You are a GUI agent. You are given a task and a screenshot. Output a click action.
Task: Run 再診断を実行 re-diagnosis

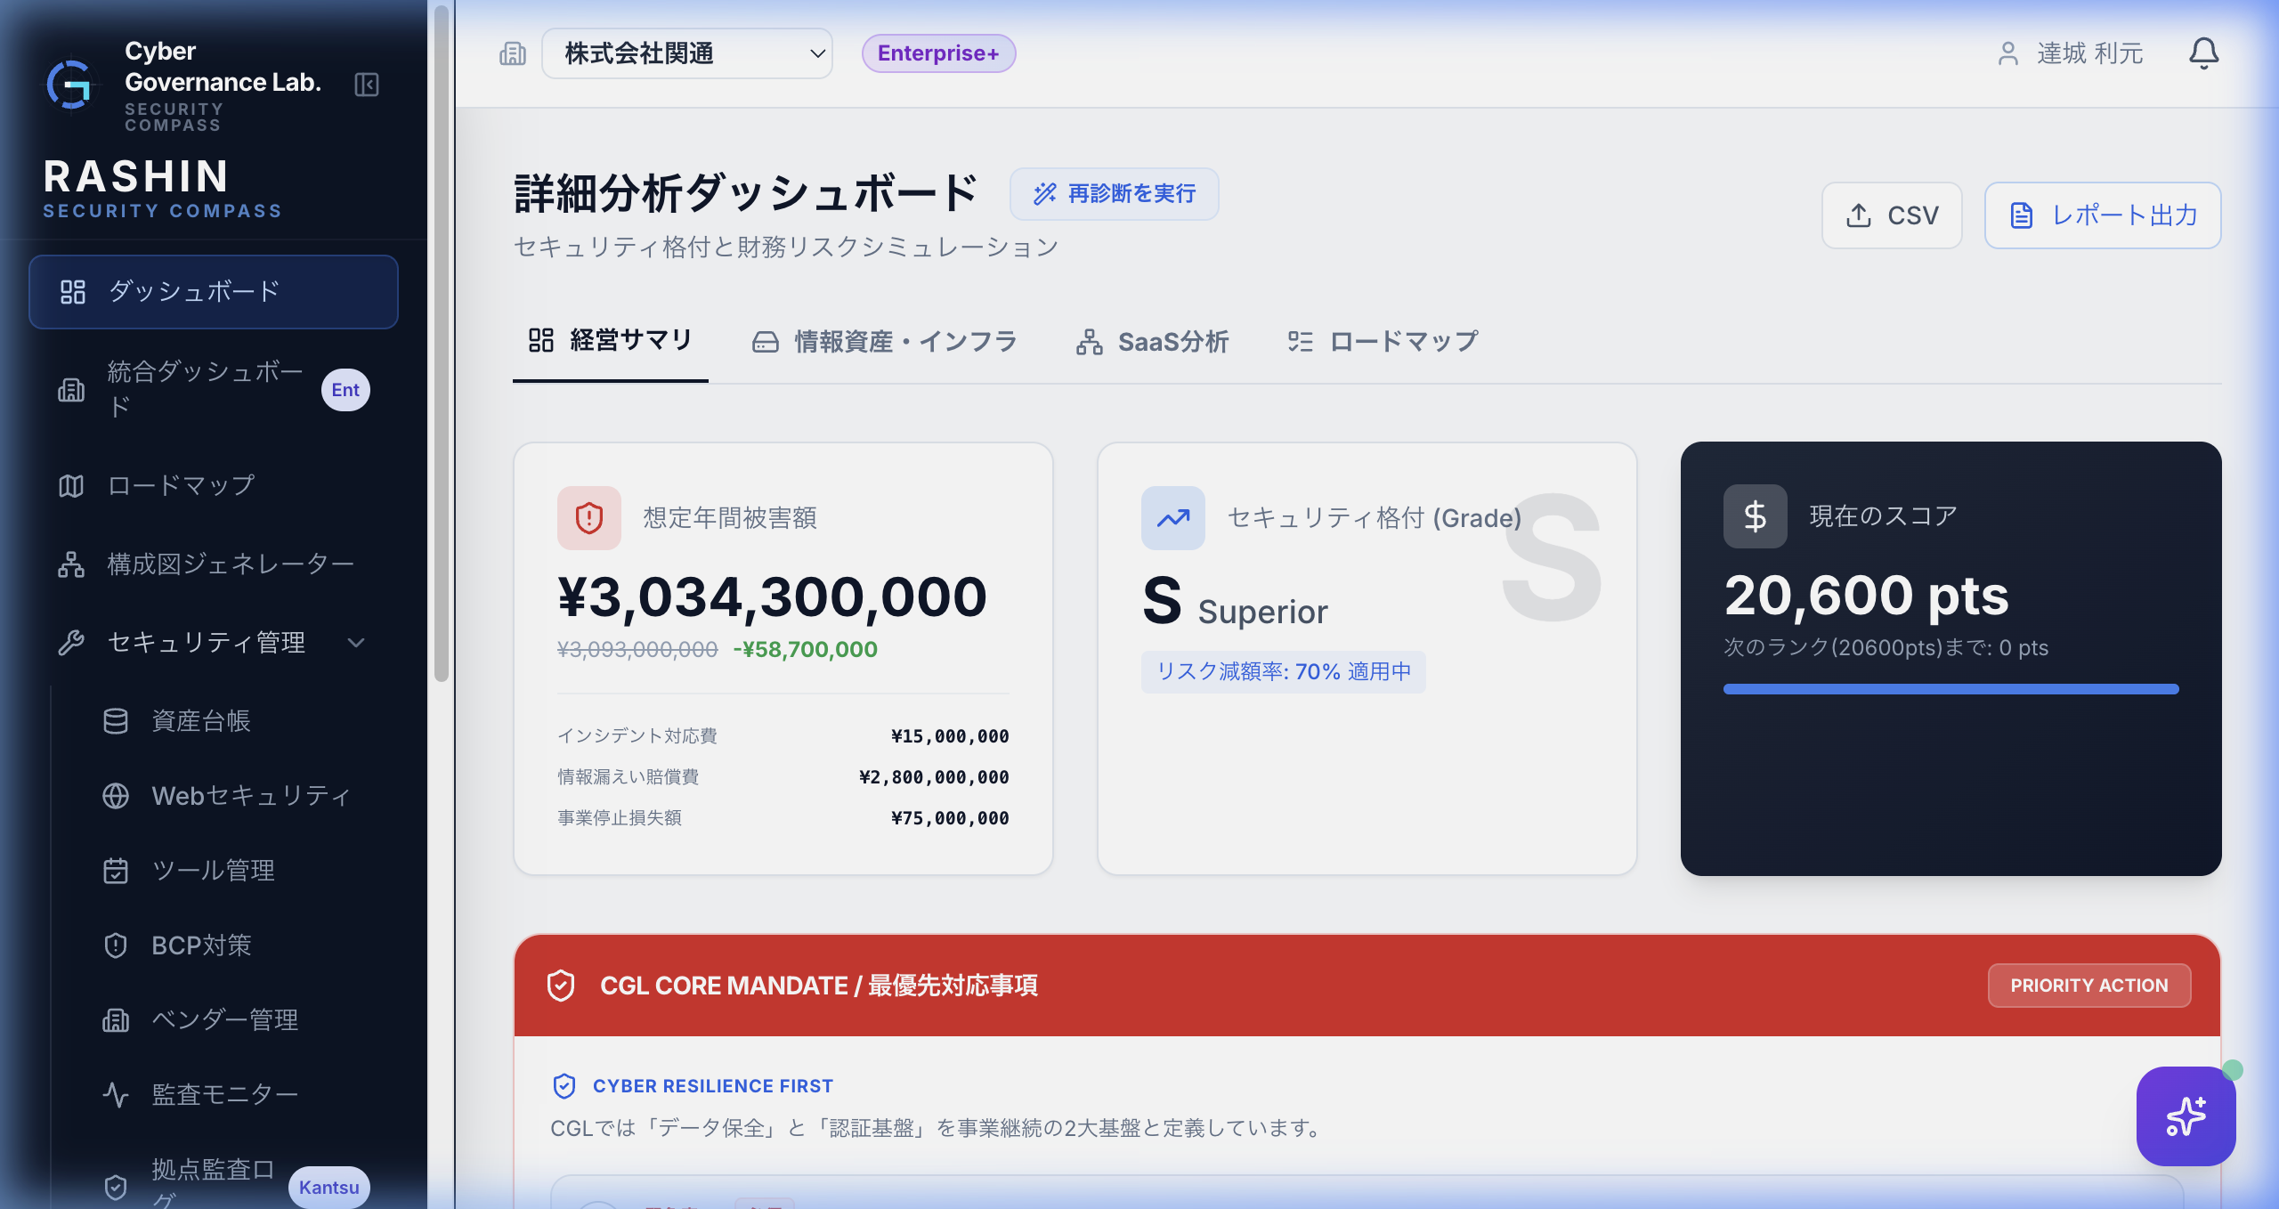point(1115,194)
